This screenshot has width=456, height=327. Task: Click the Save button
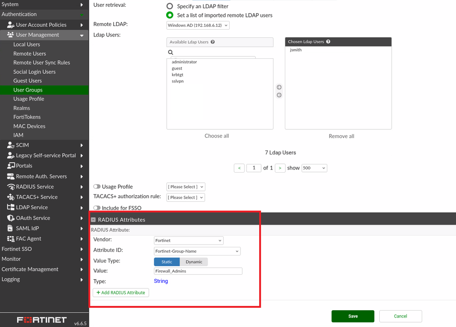(353, 316)
